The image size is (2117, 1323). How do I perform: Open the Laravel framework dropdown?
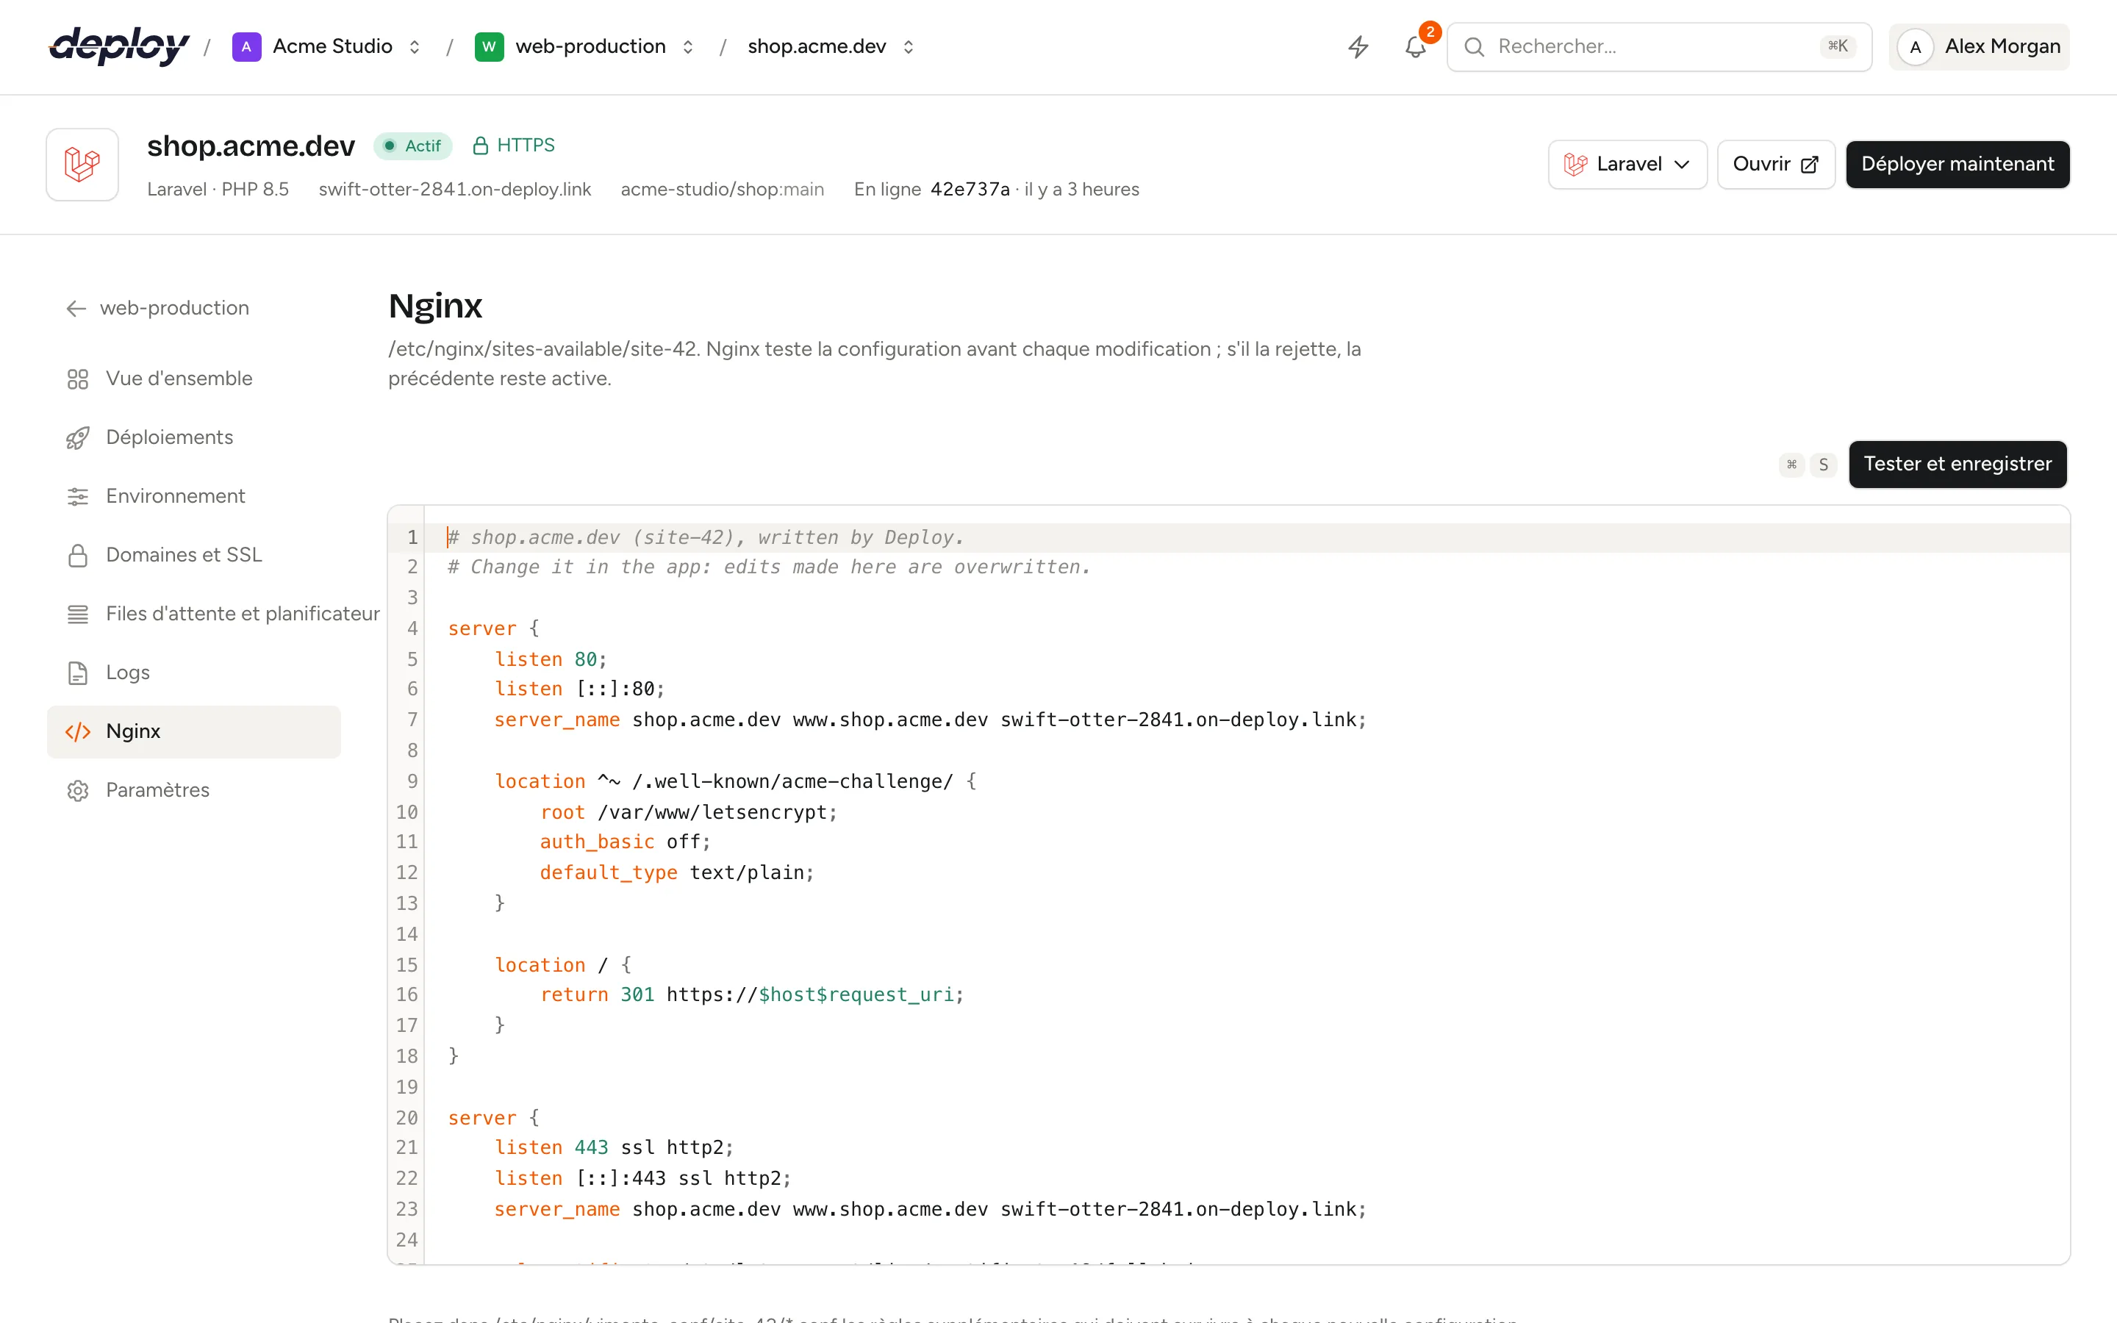(1627, 165)
